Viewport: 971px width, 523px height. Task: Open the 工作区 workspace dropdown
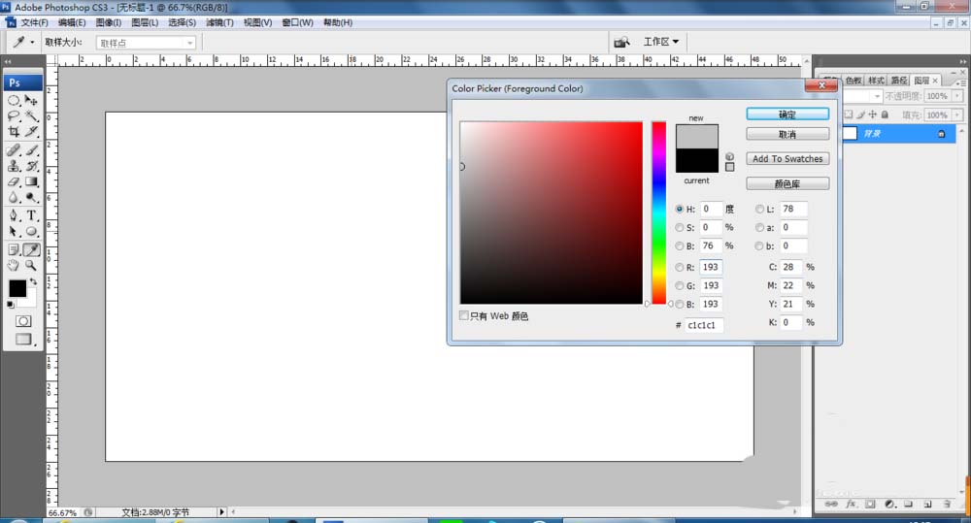click(660, 42)
